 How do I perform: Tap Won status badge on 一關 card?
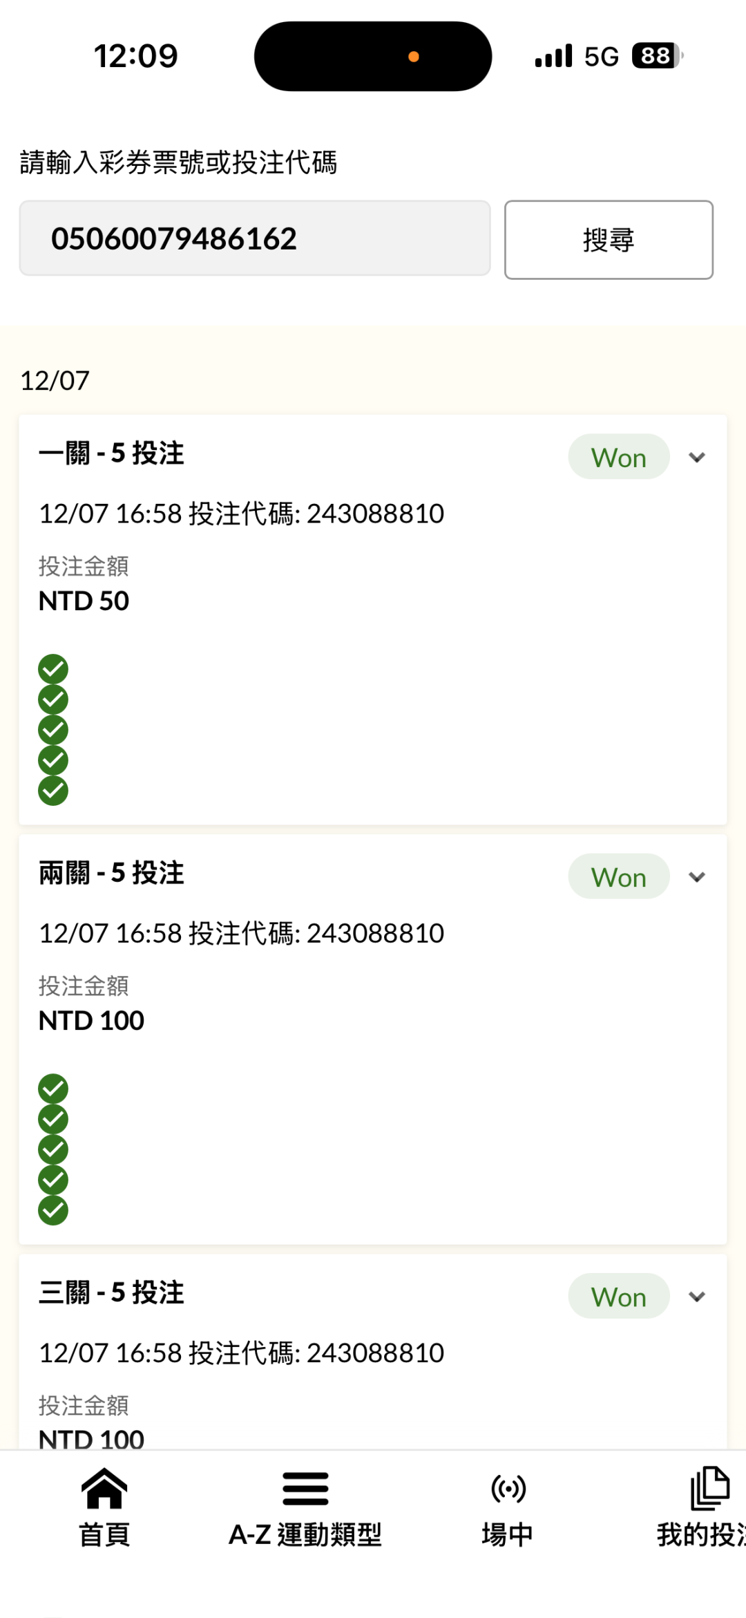(618, 458)
